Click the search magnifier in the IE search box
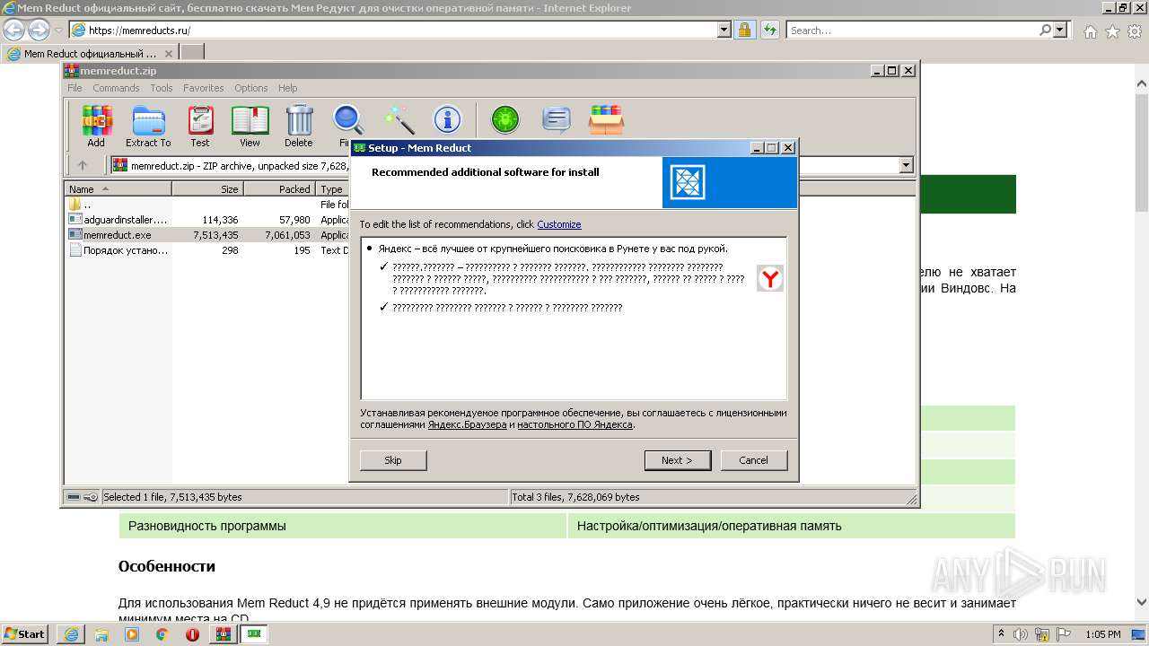Viewport: 1149px width, 646px height. (1046, 30)
